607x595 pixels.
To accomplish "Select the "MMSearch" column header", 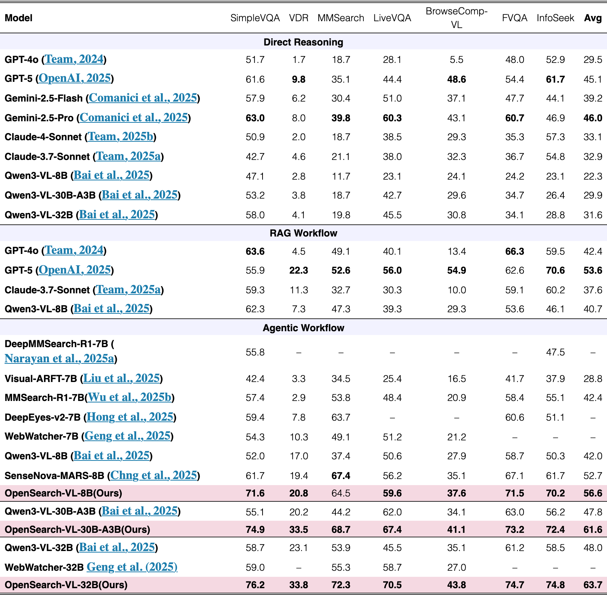I will [x=341, y=18].
